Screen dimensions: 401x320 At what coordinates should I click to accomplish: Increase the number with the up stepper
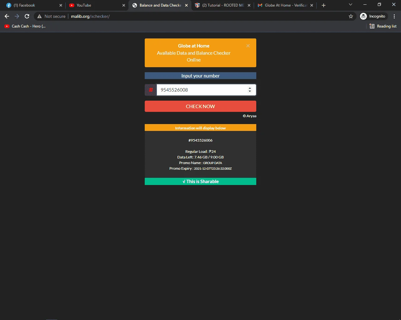pyautogui.click(x=250, y=88)
